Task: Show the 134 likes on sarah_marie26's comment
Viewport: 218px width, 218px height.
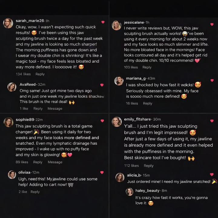Action: (x=23, y=74)
